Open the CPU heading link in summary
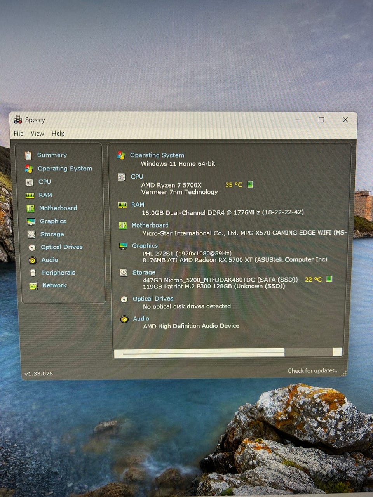373x497 pixels. (137, 176)
